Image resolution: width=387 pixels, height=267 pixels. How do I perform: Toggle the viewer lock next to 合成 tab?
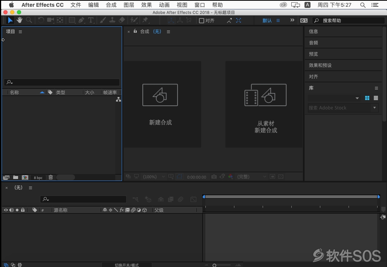point(135,31)
